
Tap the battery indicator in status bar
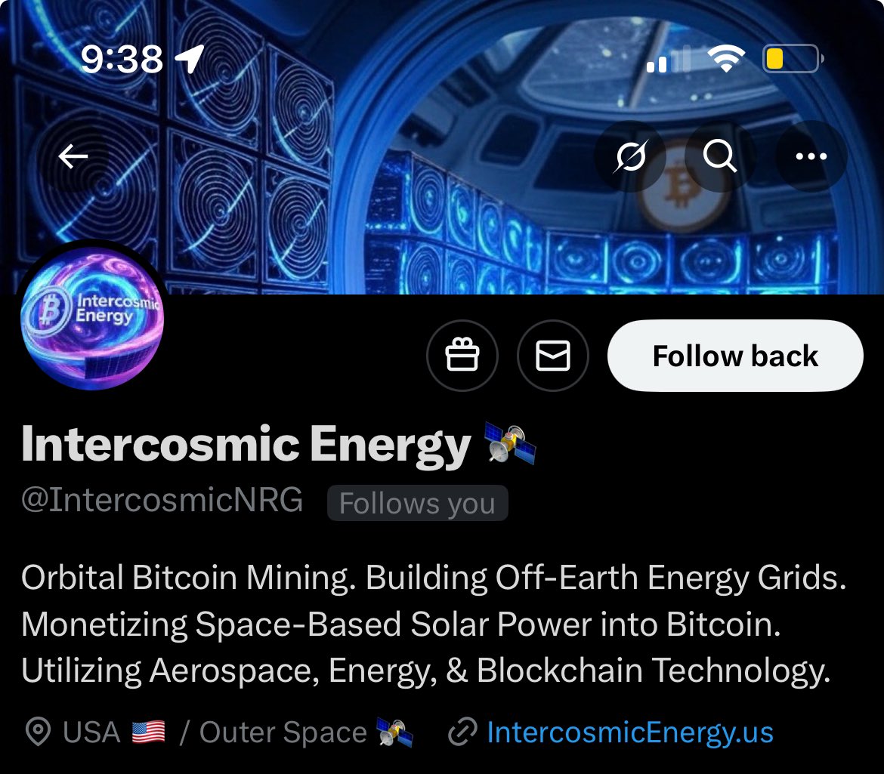coord(793,59)
